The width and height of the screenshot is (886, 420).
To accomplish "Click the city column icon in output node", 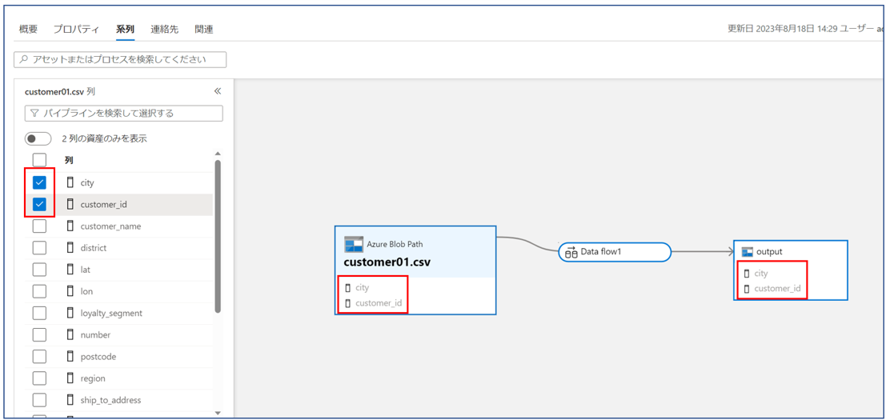I will point(747,273).
